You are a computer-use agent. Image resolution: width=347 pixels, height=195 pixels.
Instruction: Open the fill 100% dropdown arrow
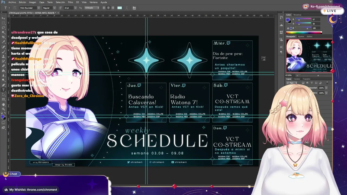coord(326,93)
